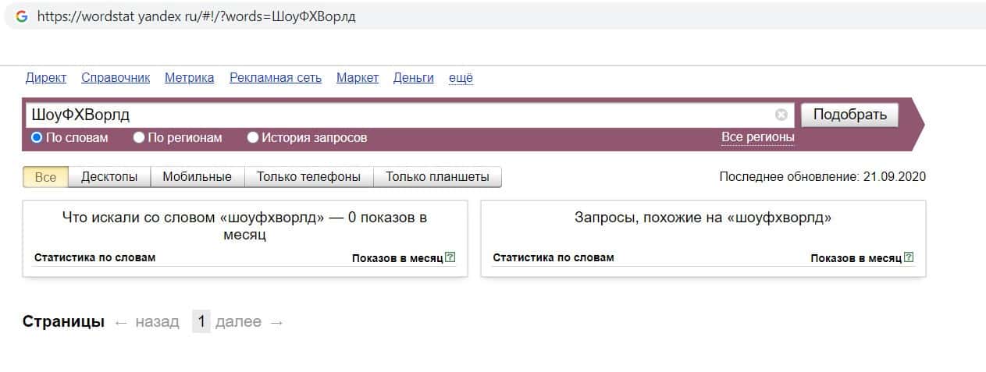The height and width of the screenshot is (372, 986).
Task: Click the Google icon in address bar
Action: coord(21,16)
